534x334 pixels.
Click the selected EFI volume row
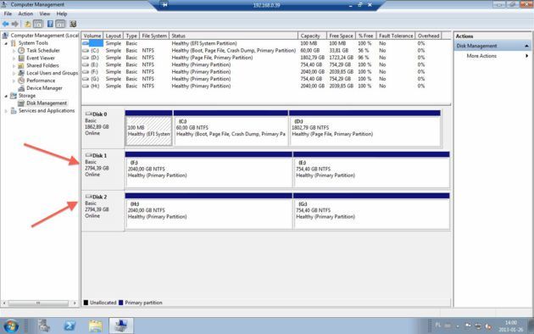(262, 43)
